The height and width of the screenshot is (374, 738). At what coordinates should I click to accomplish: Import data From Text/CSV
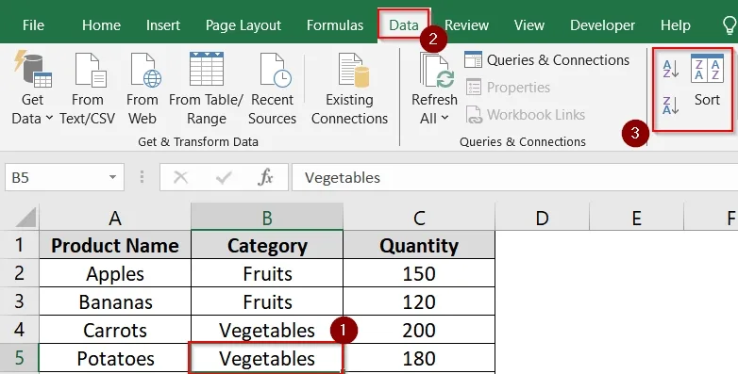[x=88, y=89]
